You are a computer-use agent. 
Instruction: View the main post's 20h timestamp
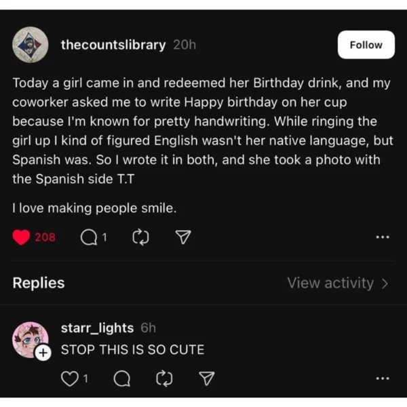point(185,45)
